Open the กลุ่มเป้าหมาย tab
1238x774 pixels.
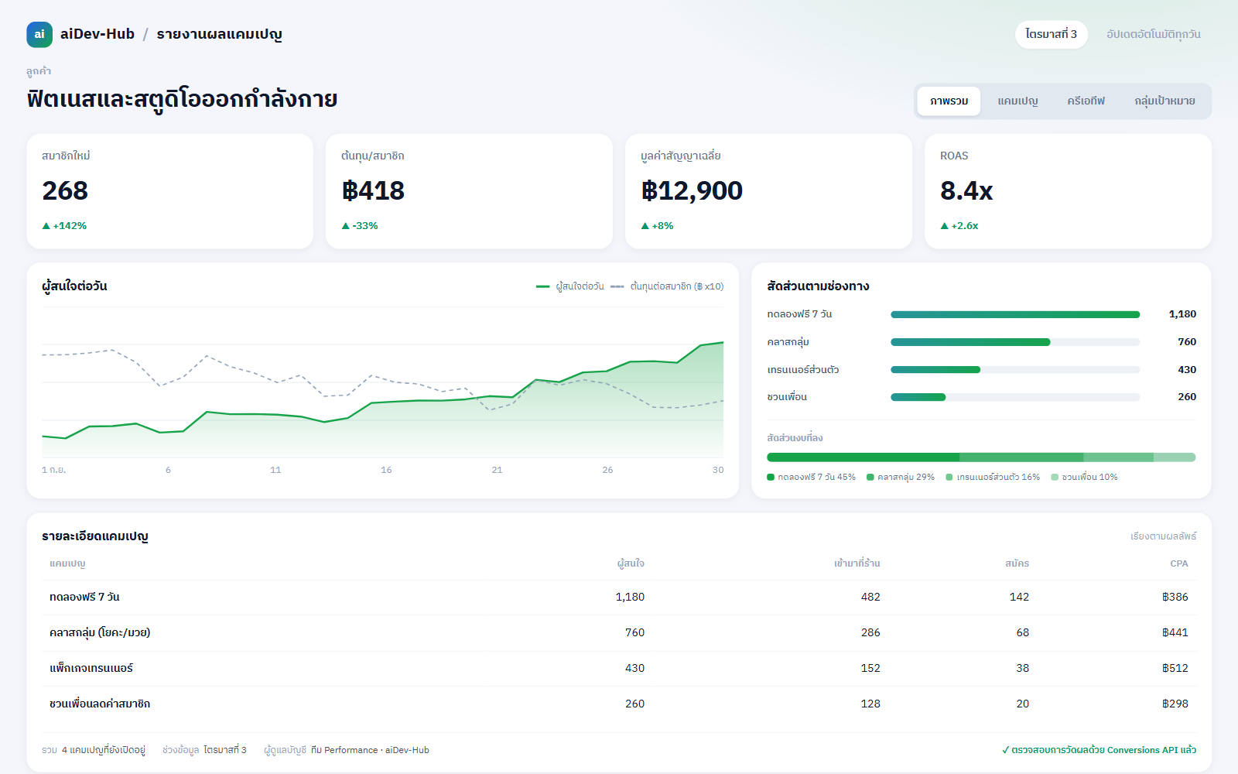click(1164, 101)
